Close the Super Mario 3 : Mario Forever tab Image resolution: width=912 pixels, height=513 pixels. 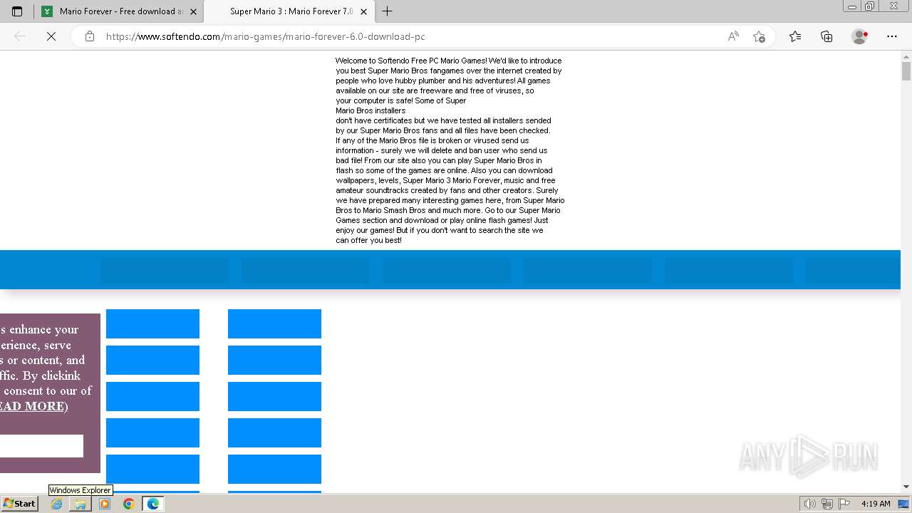coord(363,11)
